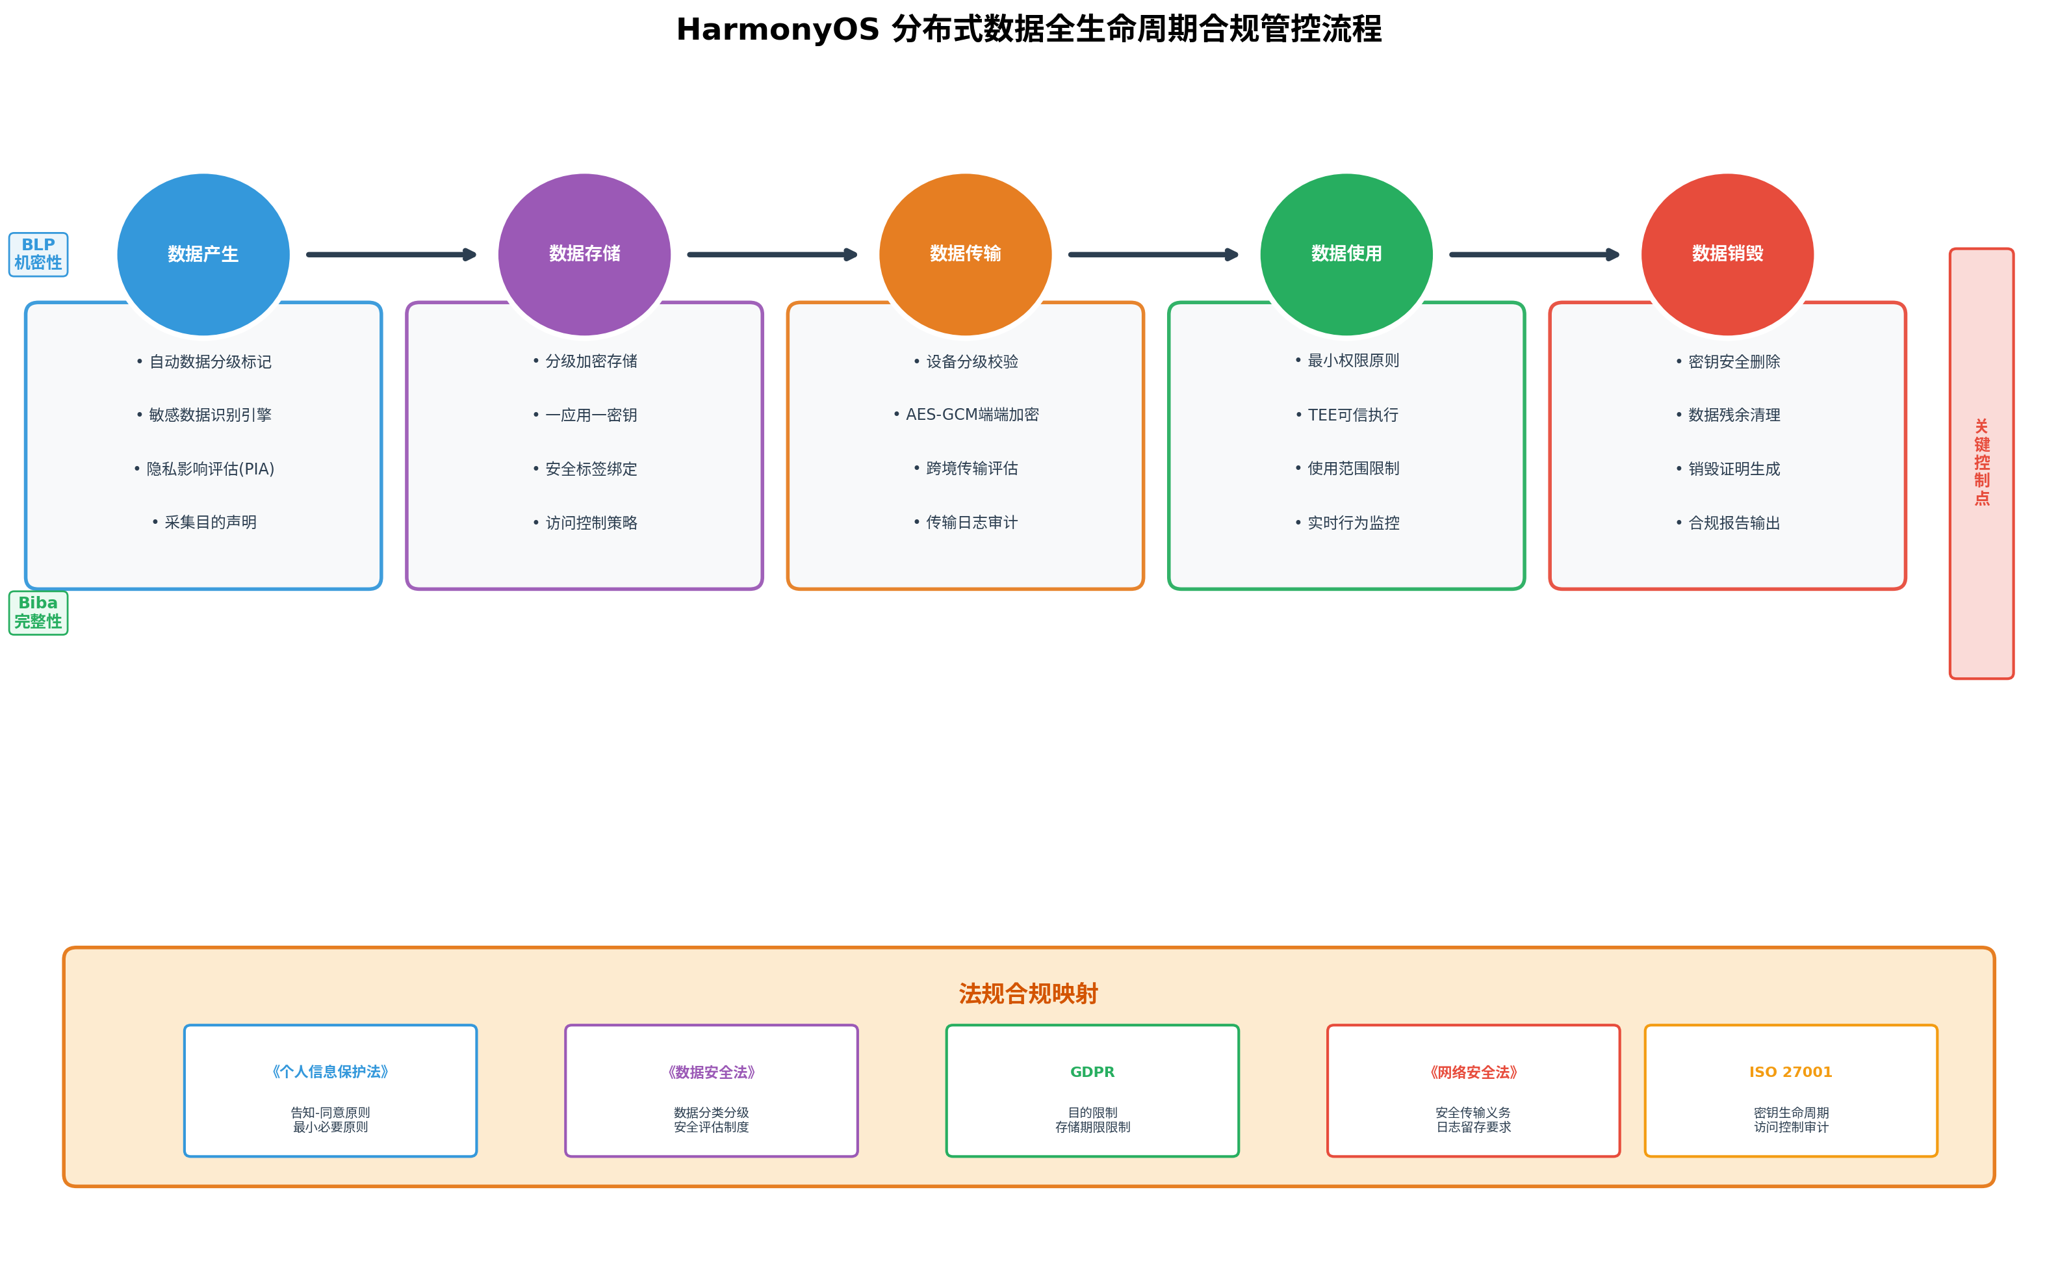
Task: Click the text 自动数据分级标记
Action: point(211,362)
